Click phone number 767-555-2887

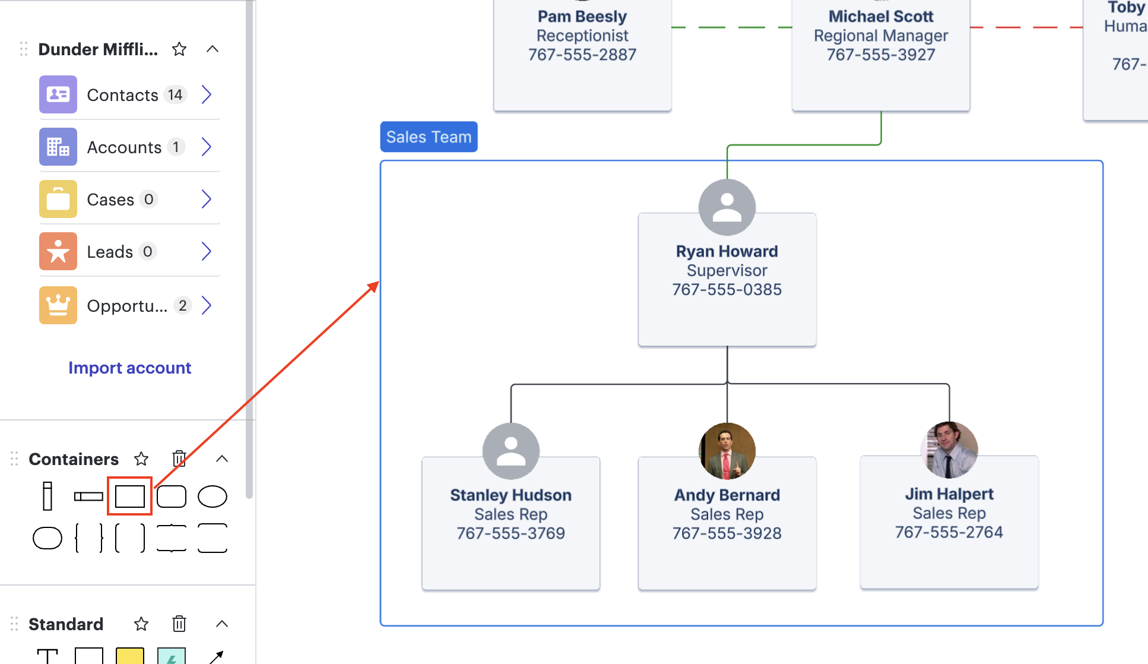[x=582, y=55]
